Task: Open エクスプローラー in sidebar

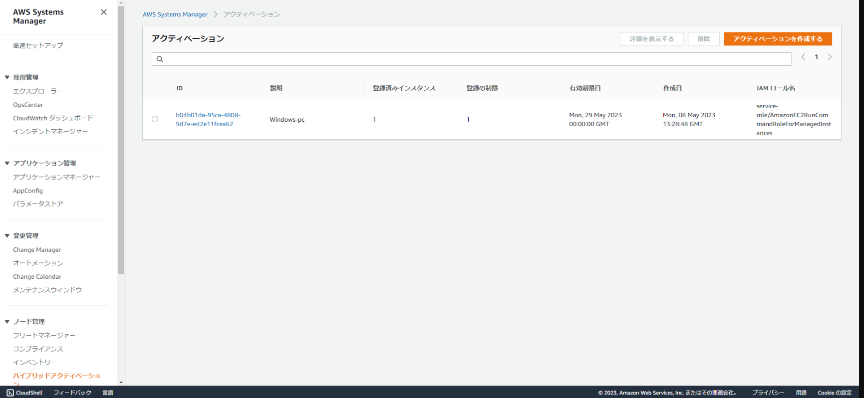Action: coord(38,91)
